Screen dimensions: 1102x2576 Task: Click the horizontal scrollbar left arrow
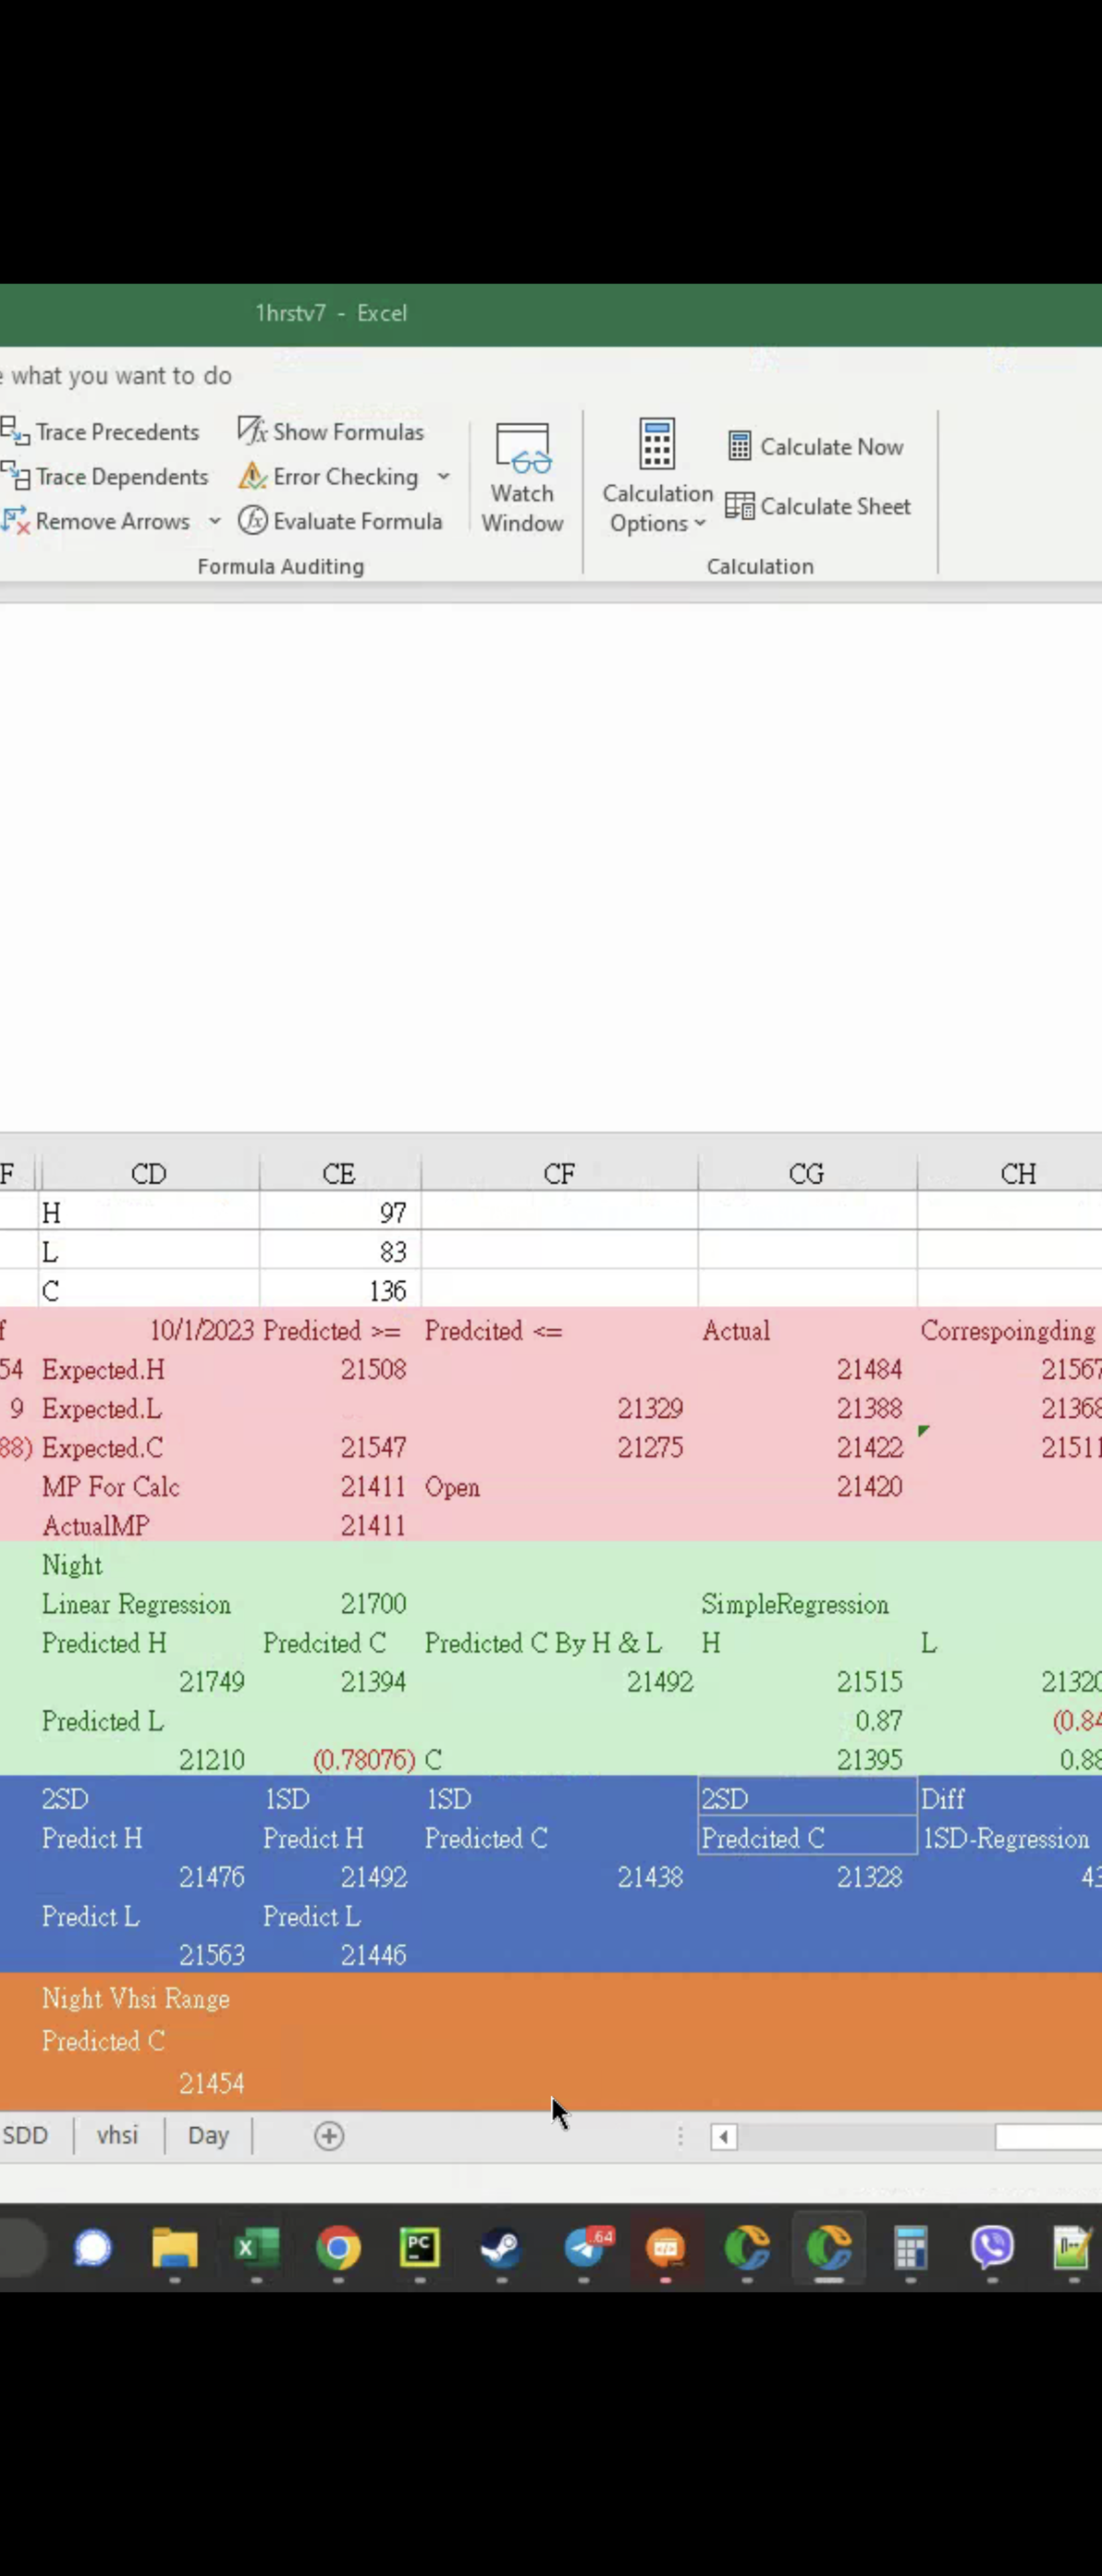pyautogui.click(x=723, y=2137)
